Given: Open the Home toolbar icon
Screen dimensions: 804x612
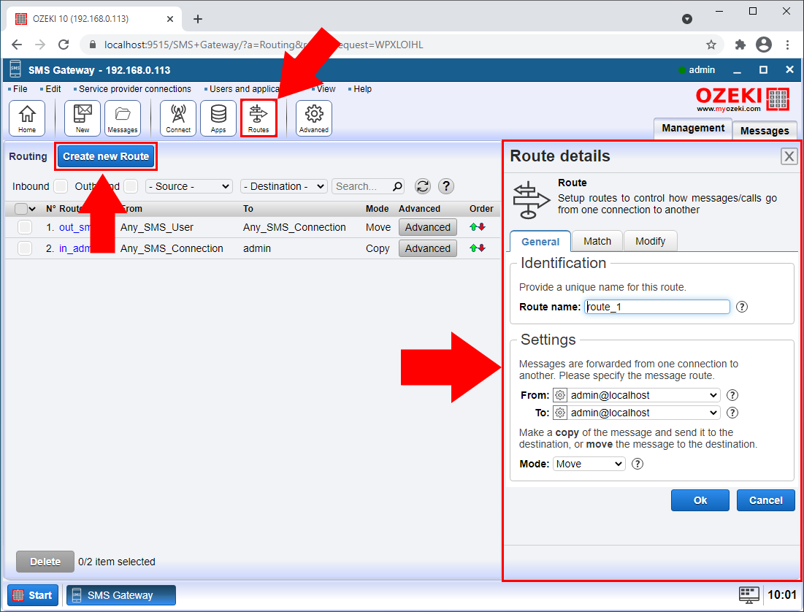Looking at the screenshot, I should (x=27, y=118).
